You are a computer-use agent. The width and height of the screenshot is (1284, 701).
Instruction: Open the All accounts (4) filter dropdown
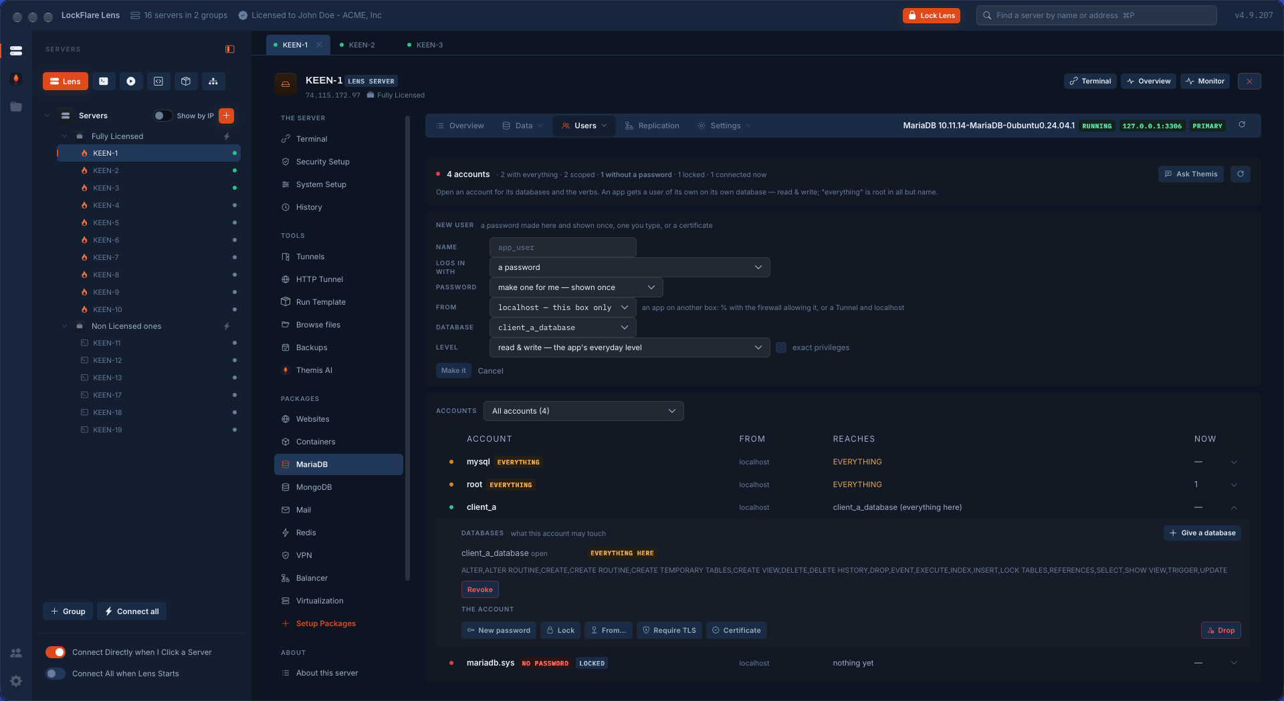(583, 411)
